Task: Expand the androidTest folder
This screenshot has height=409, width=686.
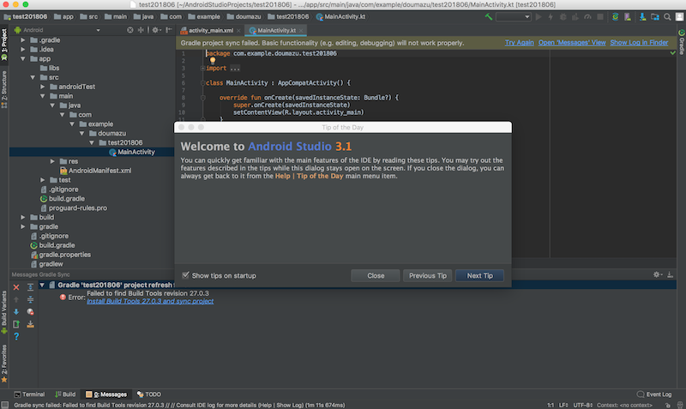Action: point(42,87)
